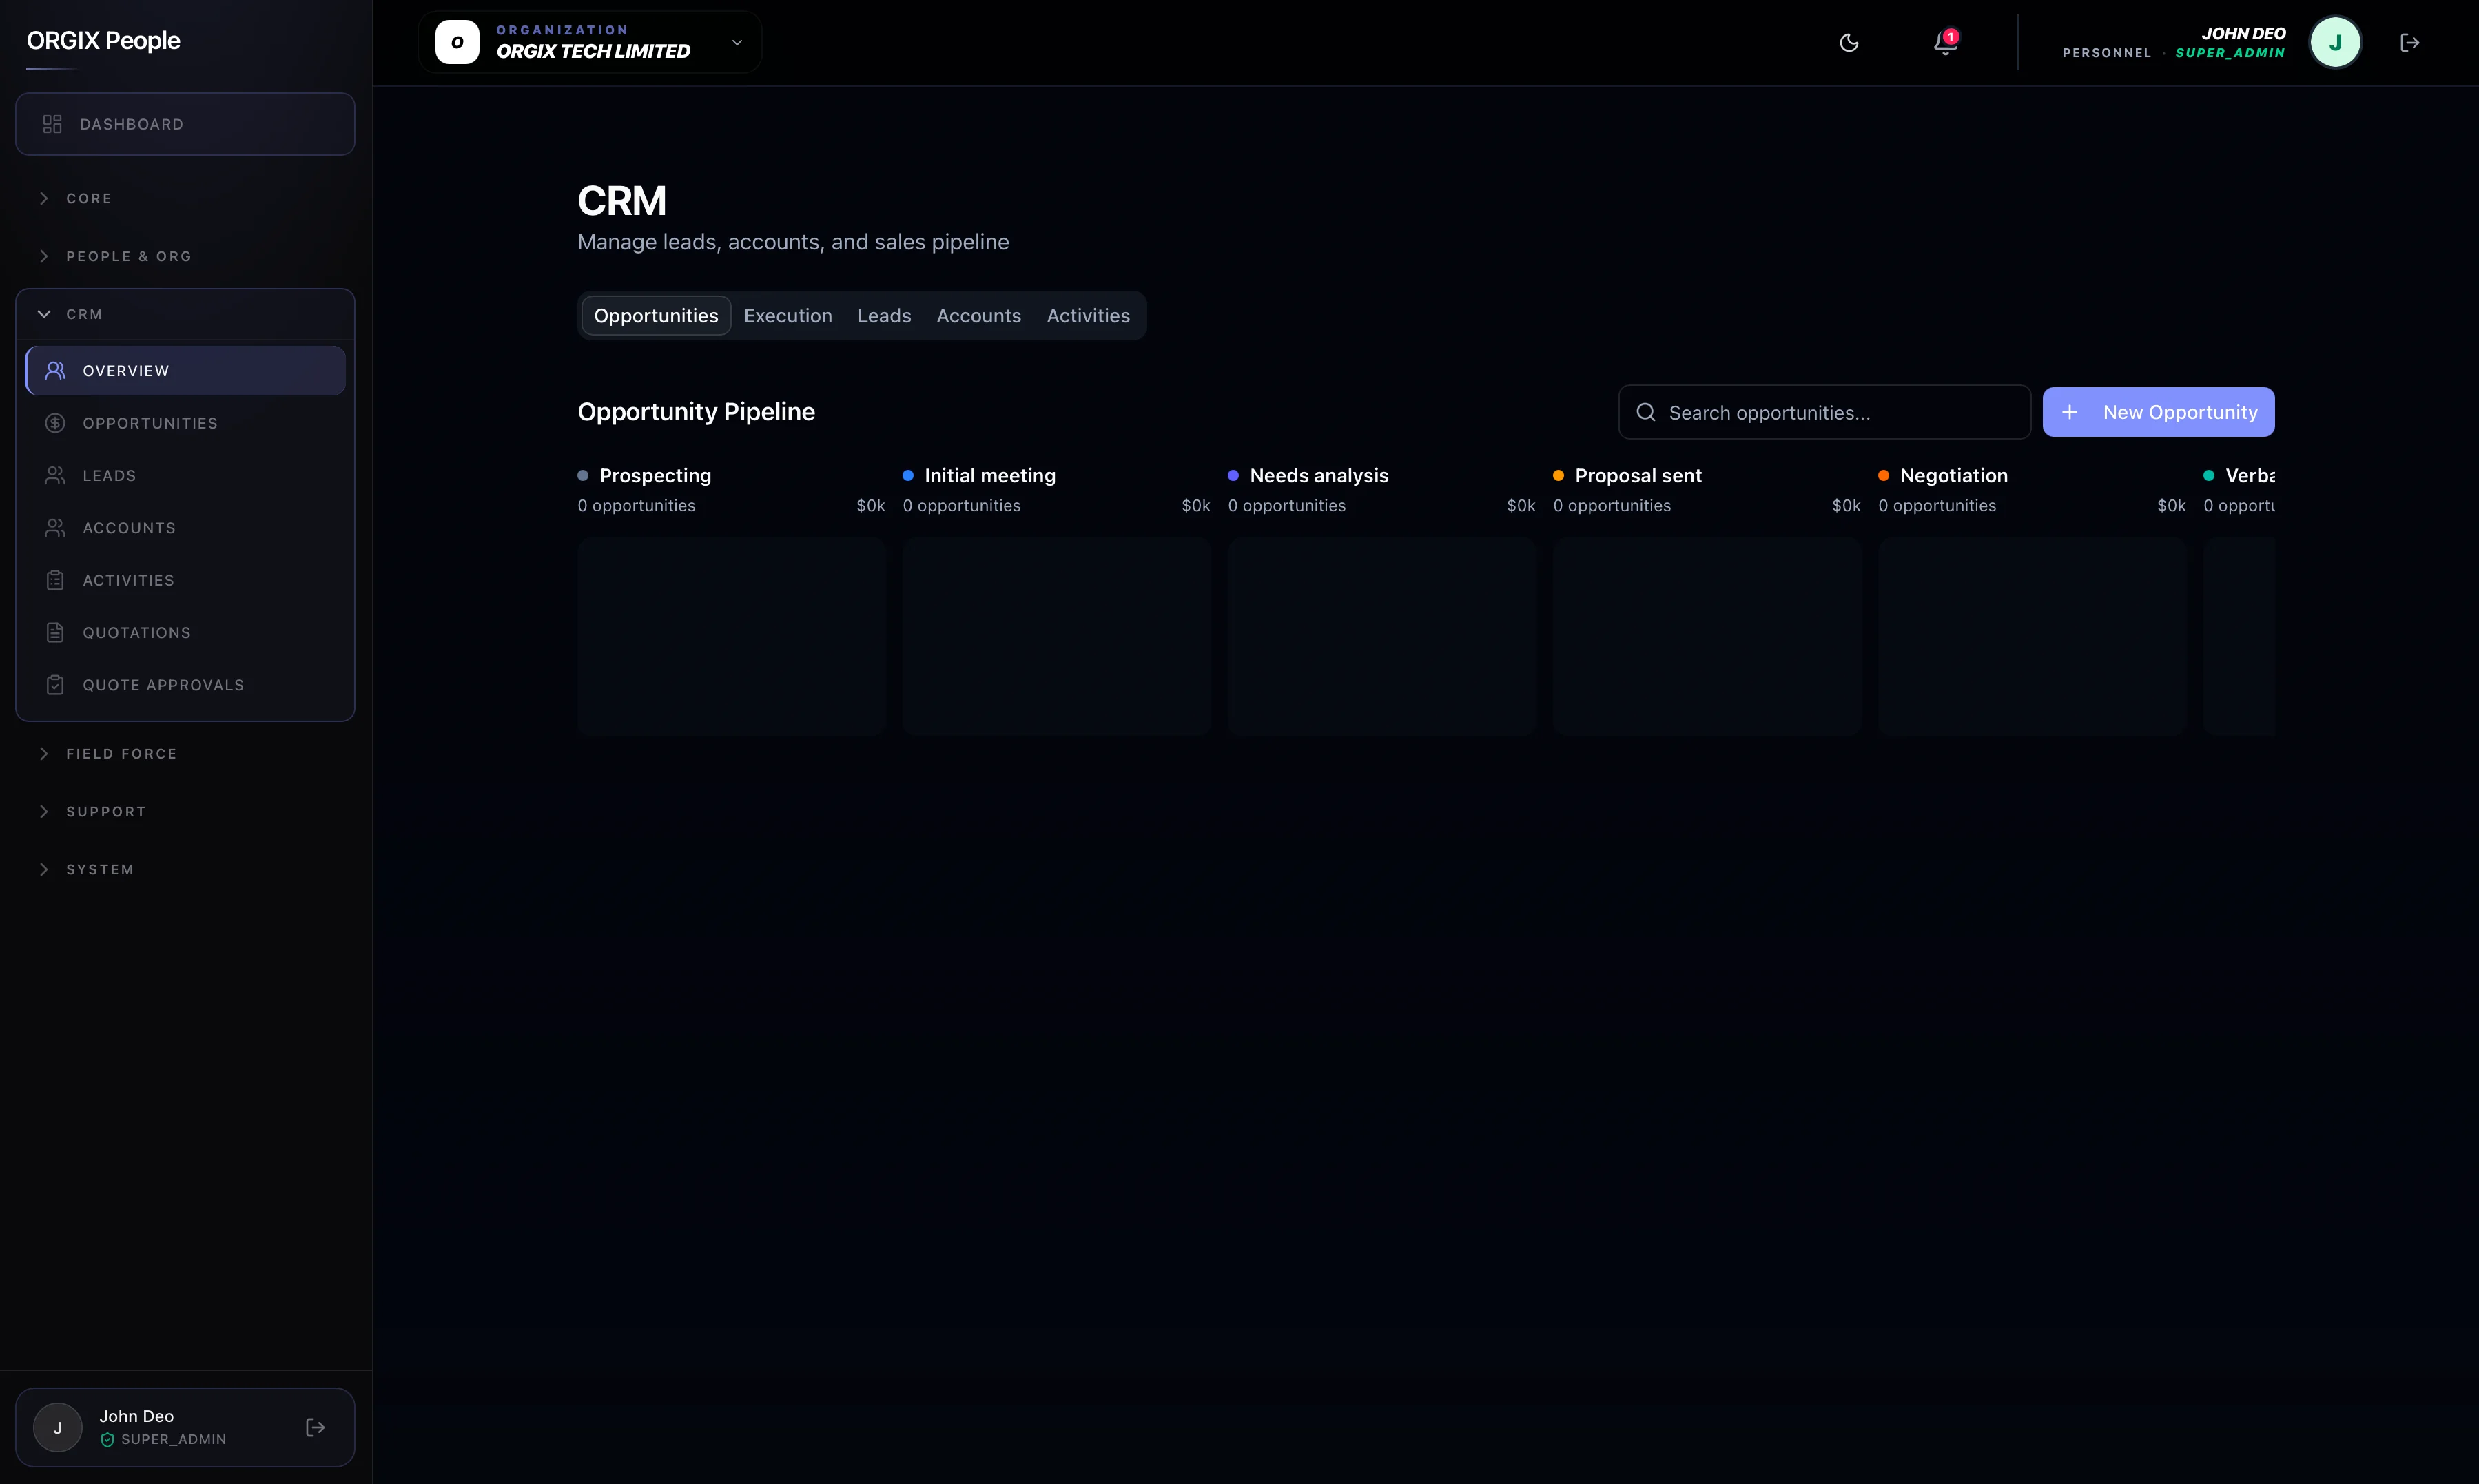This screenshot has height=1484, width=2479.
Task: Click the JOHN DEO name in header
Action: [x=2243, y=33]
